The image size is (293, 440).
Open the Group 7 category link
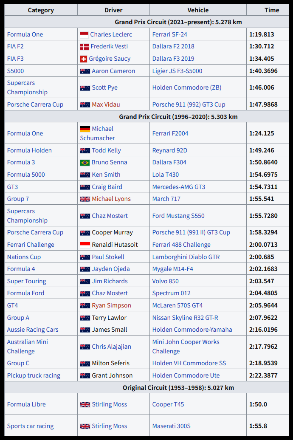tap(18, 199)
